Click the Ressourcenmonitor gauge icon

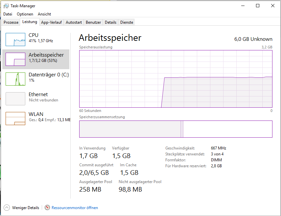tap(48, 207)
